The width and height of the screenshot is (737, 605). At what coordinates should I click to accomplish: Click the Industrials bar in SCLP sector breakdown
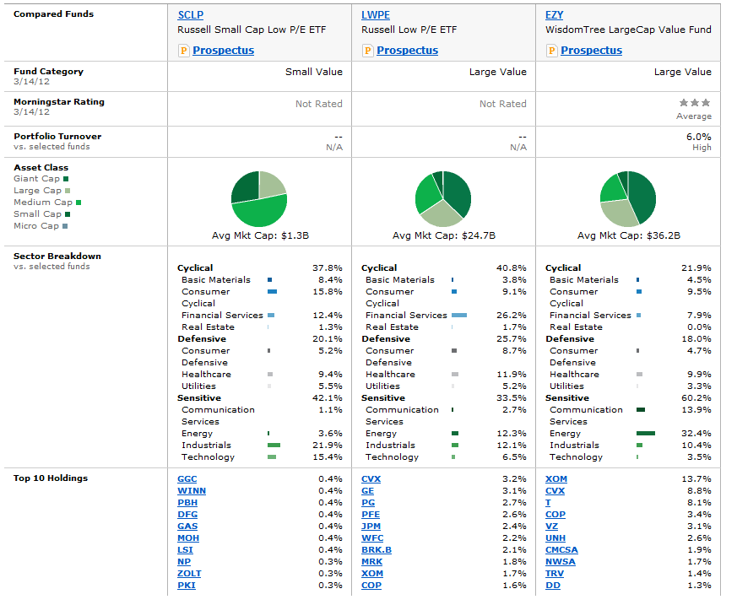[x=274, y=446]
